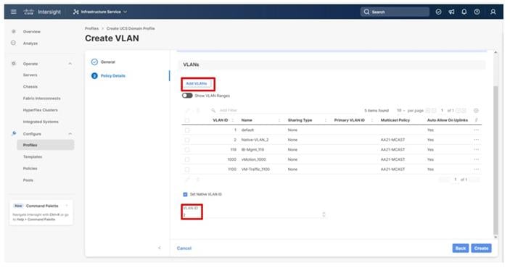The image size is (510, 268).
Task: Open Integrated Systems in sidebar
Action: click(x=41, y=122)
